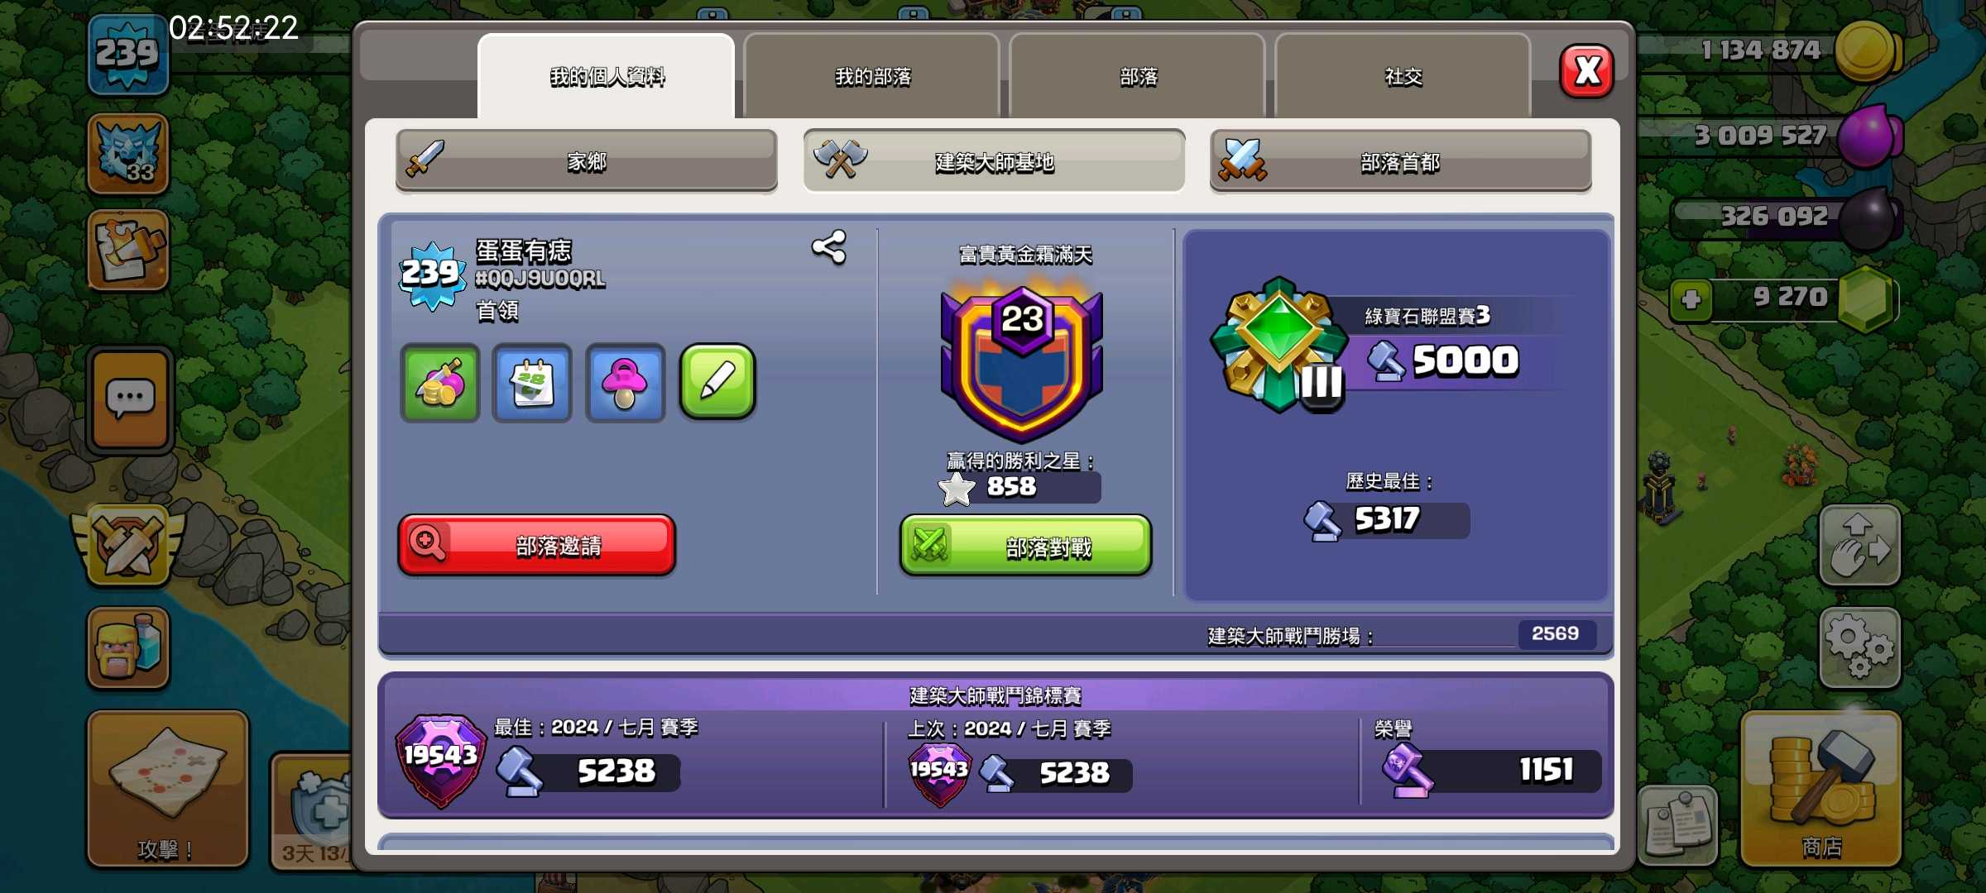Select the pink mushroom label icon
This screenshot has height=893, width=1986.
625,383
